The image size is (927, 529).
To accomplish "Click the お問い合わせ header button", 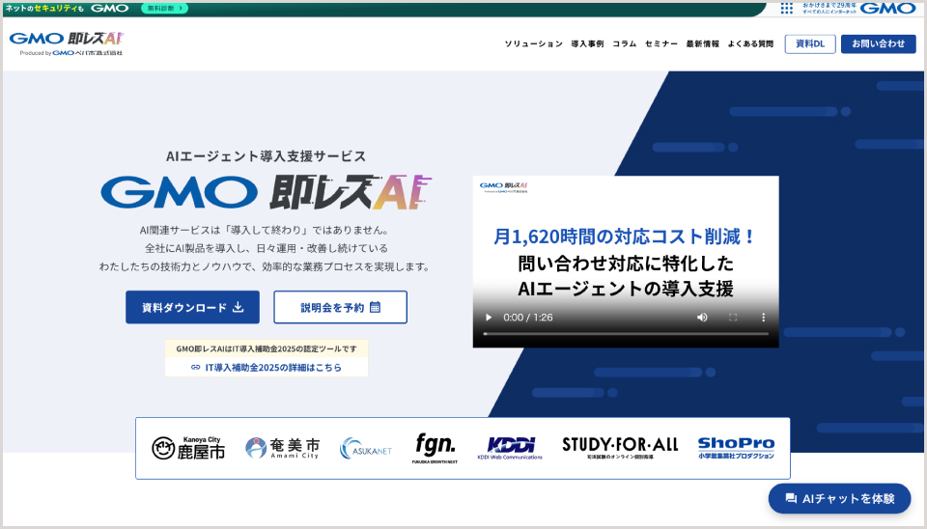I will (879, 43).
